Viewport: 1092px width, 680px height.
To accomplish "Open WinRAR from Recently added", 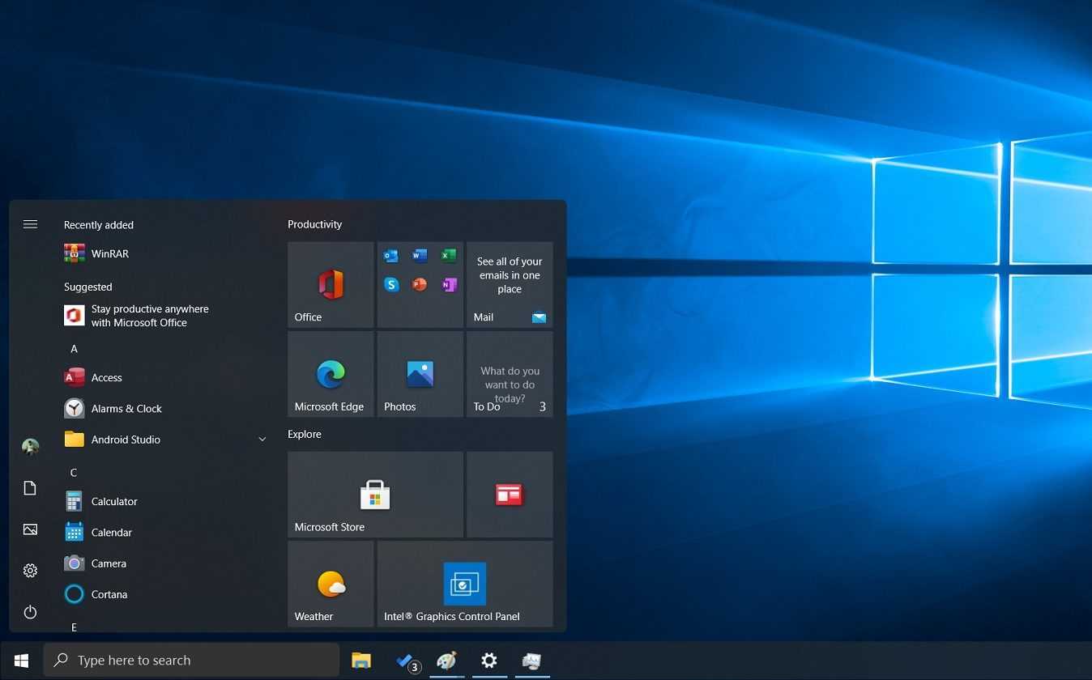I will tap(109, 254).
